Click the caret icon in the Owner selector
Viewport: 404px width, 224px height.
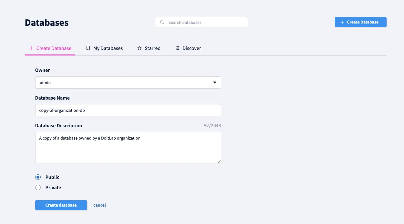pos(214,83)
